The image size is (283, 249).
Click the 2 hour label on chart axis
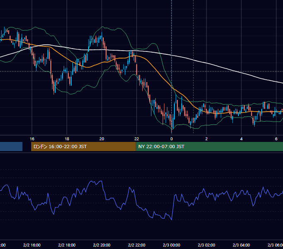click(206, 139)
